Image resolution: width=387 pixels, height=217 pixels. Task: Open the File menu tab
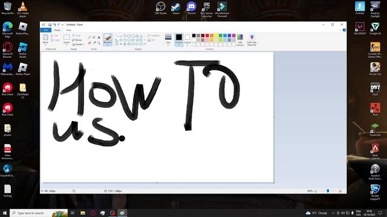46,30
